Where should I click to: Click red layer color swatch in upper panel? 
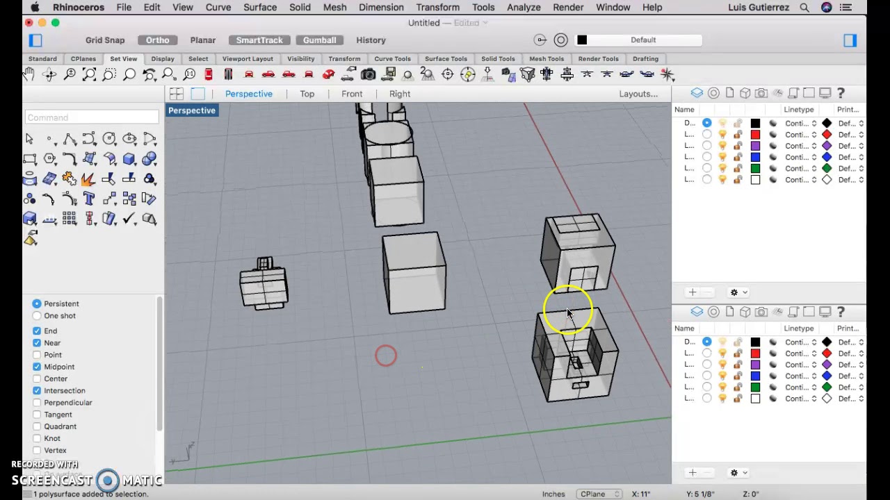point(756,135)
